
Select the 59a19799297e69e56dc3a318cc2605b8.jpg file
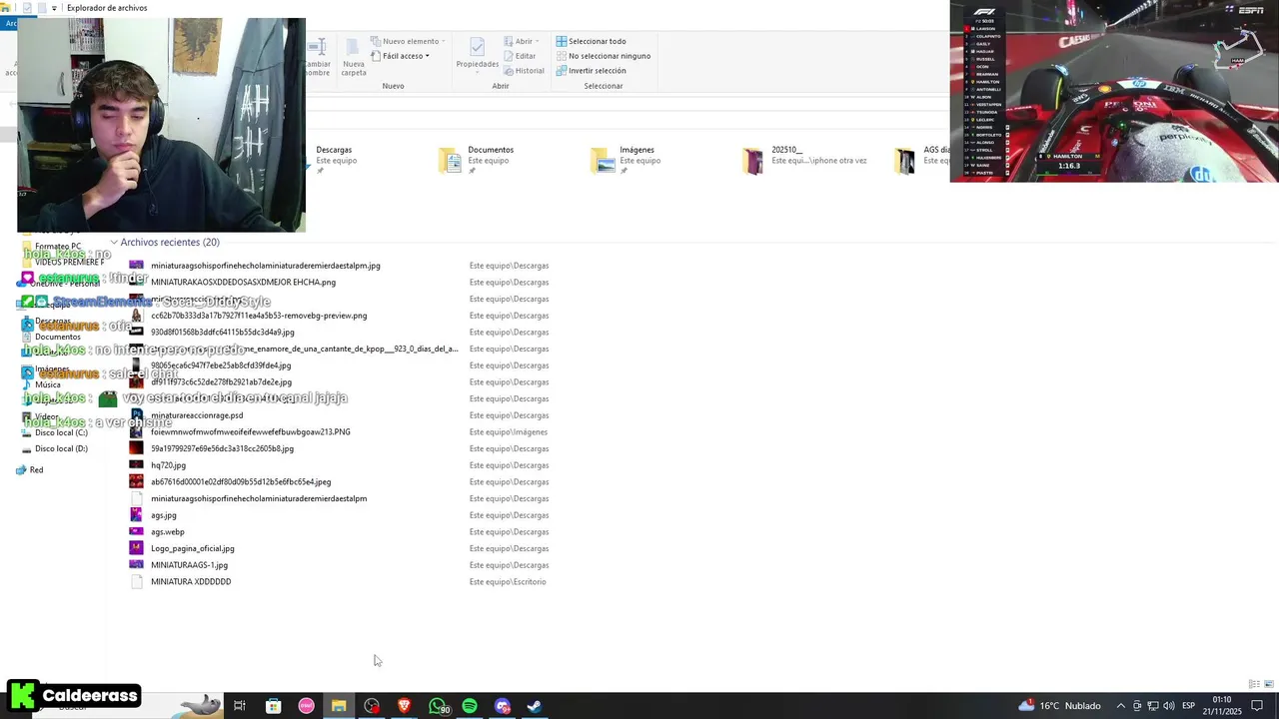coord(222,448)
